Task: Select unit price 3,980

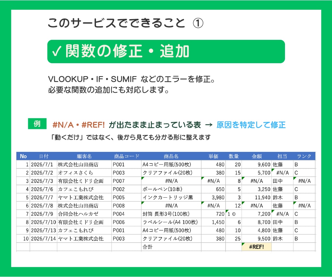Action: point(213,197)
